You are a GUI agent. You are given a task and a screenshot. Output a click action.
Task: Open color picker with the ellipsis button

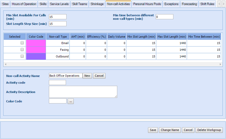click(x=71, y=101)
